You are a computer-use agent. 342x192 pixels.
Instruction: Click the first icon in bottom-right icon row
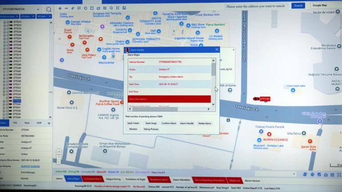point(305,175)
